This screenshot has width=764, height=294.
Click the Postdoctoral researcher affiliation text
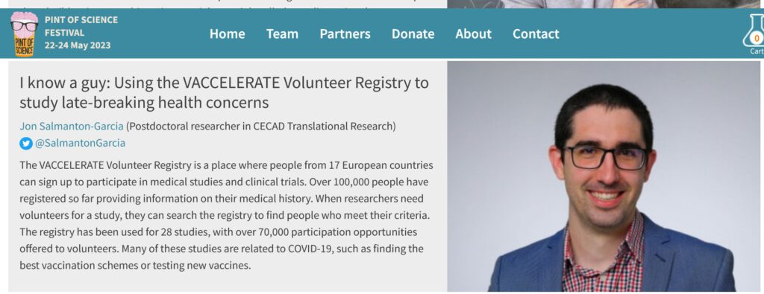coord(261,127)
